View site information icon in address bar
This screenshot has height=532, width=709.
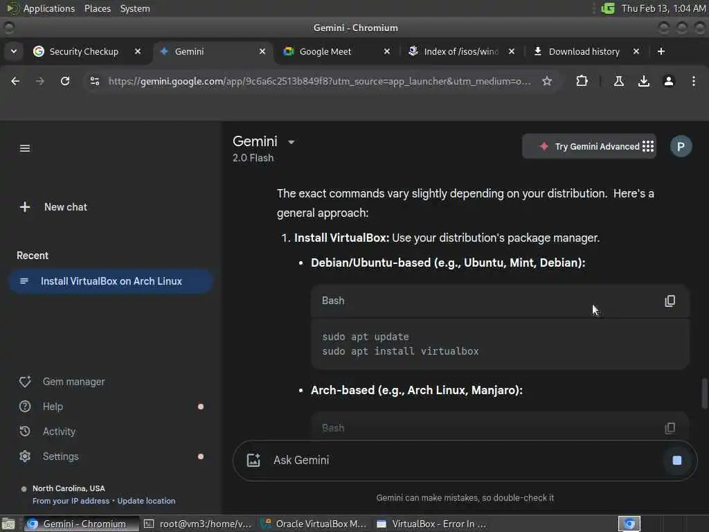[94, 81]
